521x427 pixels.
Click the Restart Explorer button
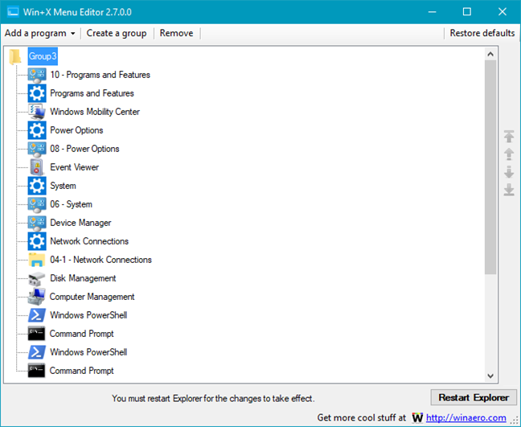474,397
